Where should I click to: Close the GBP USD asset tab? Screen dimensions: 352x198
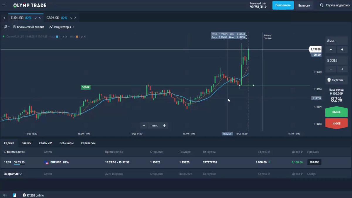click(x=75, y=18)
